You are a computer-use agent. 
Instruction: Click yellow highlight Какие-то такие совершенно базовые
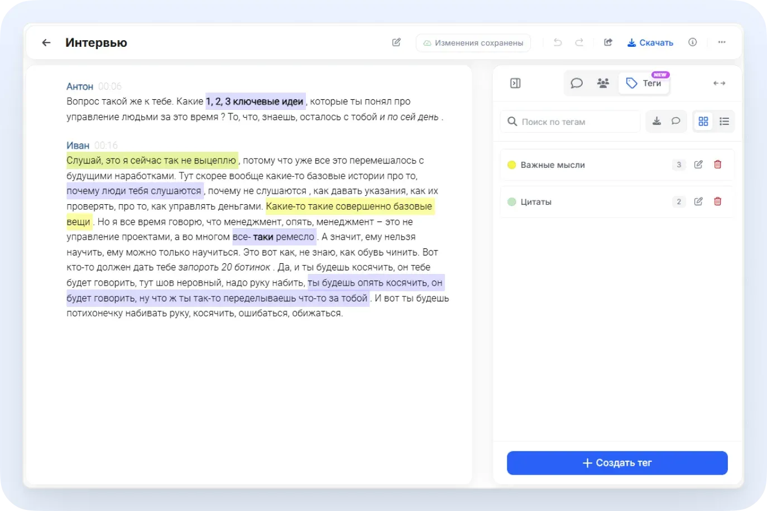pos(349,206)
